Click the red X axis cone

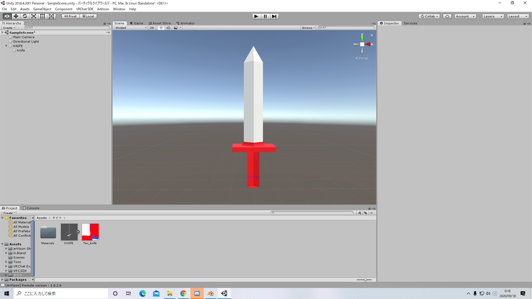click(x=368, y=45)
